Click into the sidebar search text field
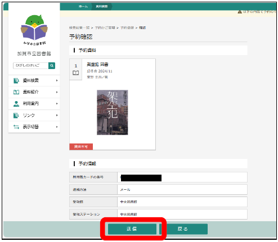 click(x=31, y=66)
